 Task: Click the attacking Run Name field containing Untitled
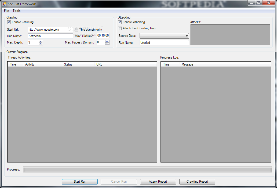pyautogui.click(x=164, y=43)
